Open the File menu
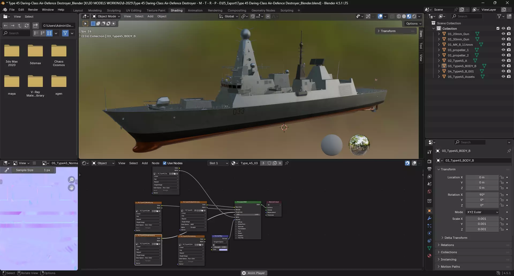Viewport: 514px width, 276px height. (x=12, y=10)
